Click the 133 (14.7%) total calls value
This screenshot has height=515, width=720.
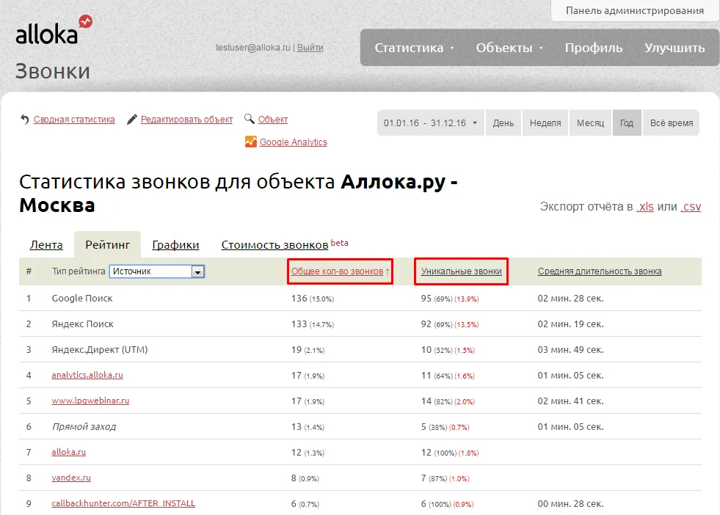click(x=312, y=324)
